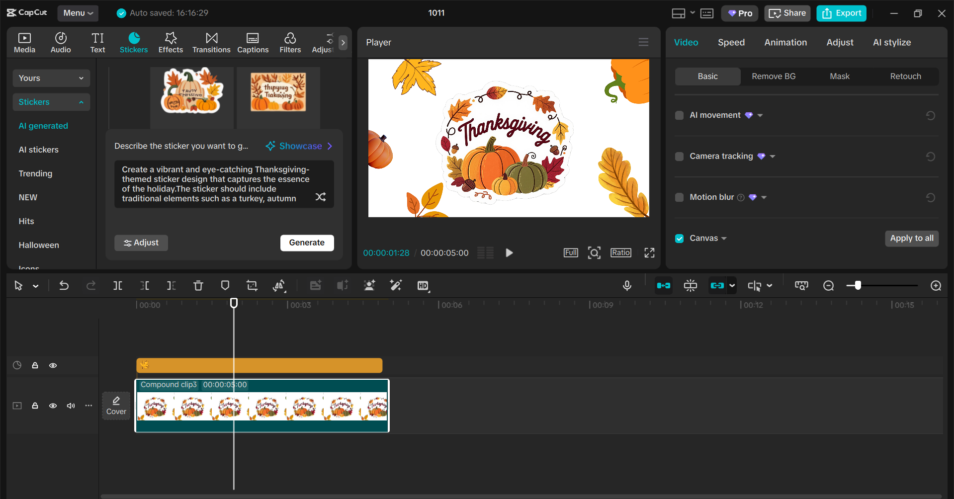
Task: Open the Stickers panel
Action: [x=133, y=42]
